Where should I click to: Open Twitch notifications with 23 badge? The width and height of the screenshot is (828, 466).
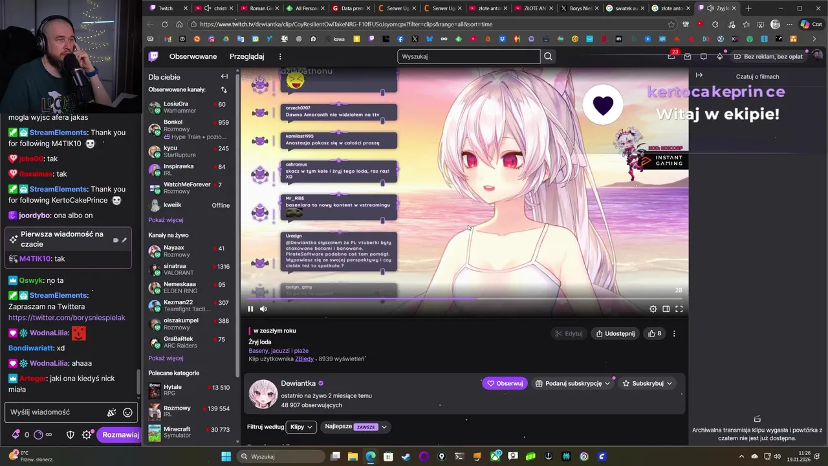671,56
